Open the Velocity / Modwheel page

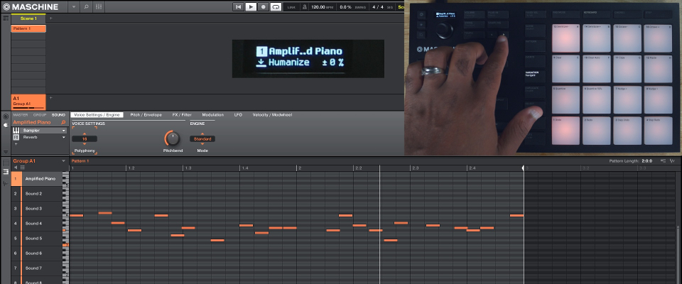click(x=272, y=115)
